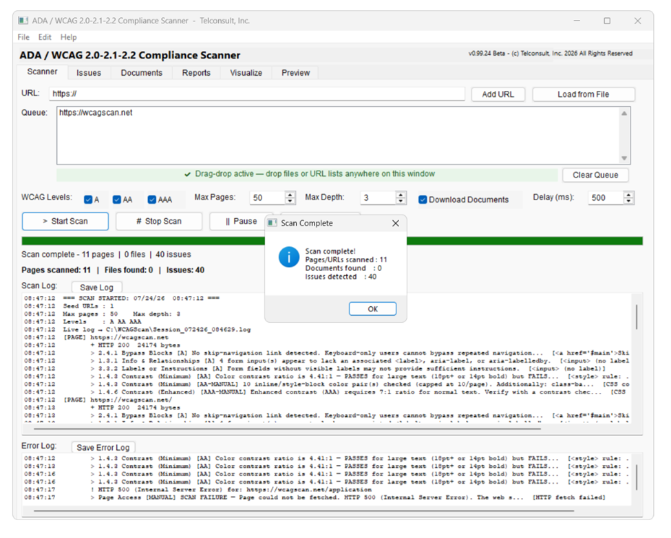Switch to the Reports tab
671x538 pixels.
pos(196,73)
